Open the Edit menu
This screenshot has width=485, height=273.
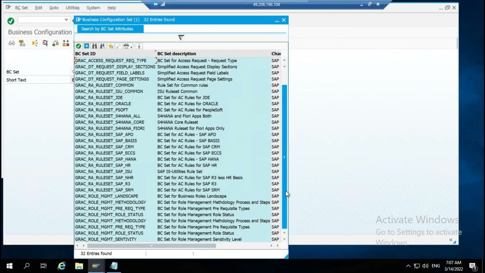(39, 8)
